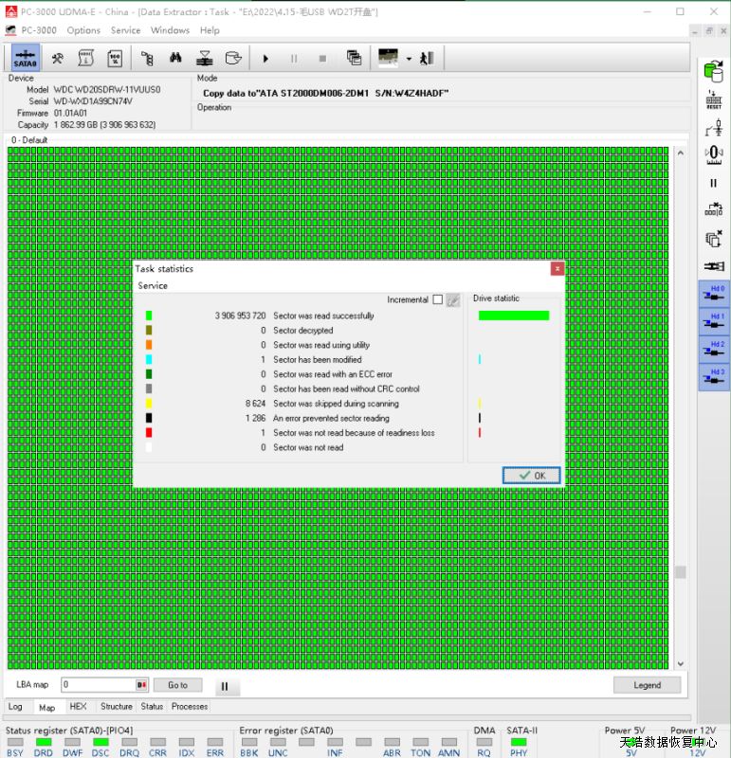
Task: Toggle head Hd 2 button
Action: 713,348
